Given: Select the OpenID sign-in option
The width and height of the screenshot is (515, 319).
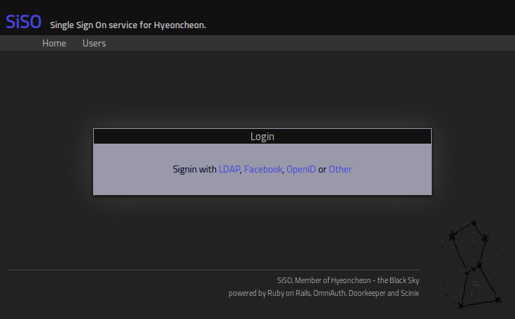Looking at the screenshot, I should (x=301, y=170).
